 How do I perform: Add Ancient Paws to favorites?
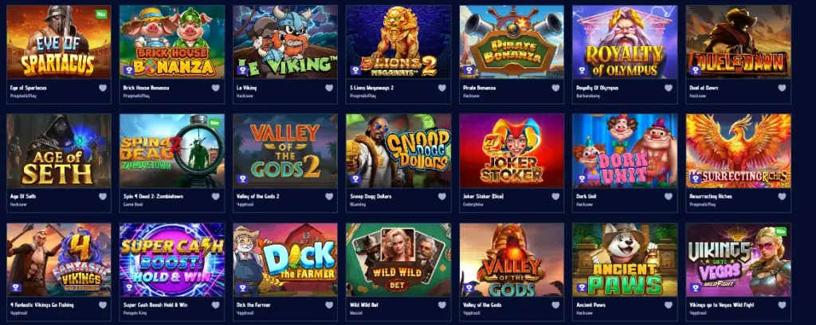[669, 305]
